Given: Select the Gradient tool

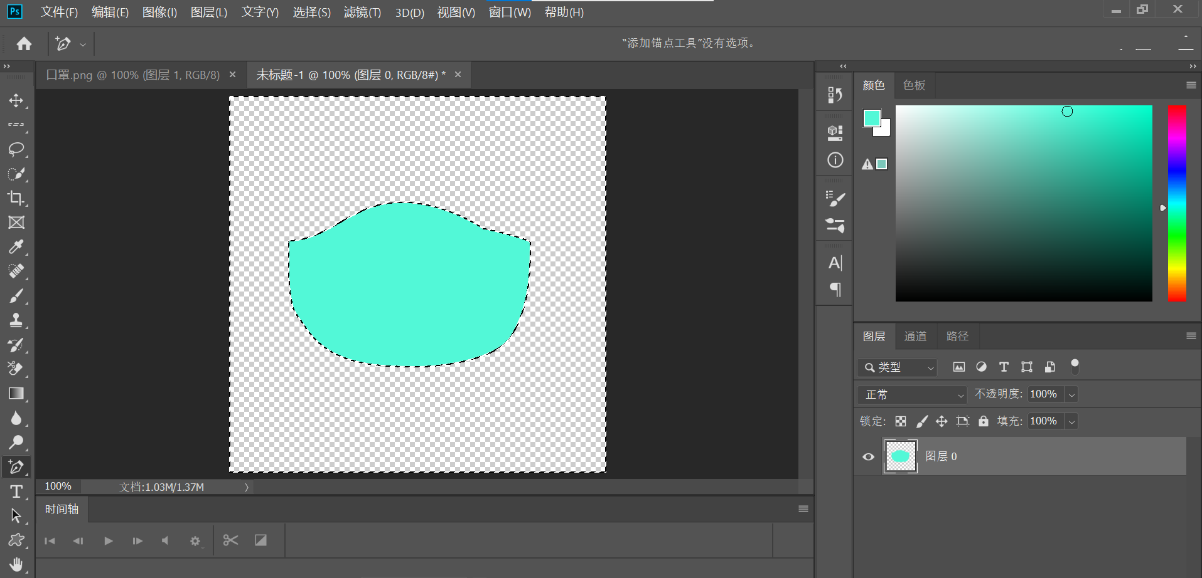Looking at the screenshot, I should tap(16, 394).
